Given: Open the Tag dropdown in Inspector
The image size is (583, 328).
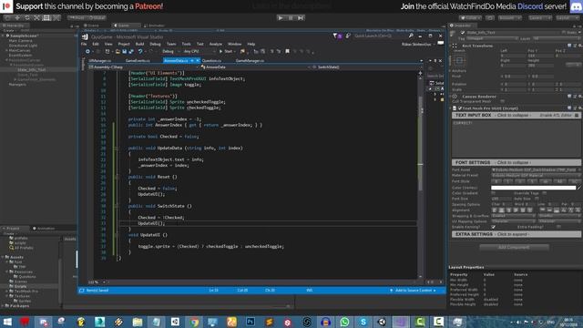Looking at the screenshot, I should click(492, 38).
